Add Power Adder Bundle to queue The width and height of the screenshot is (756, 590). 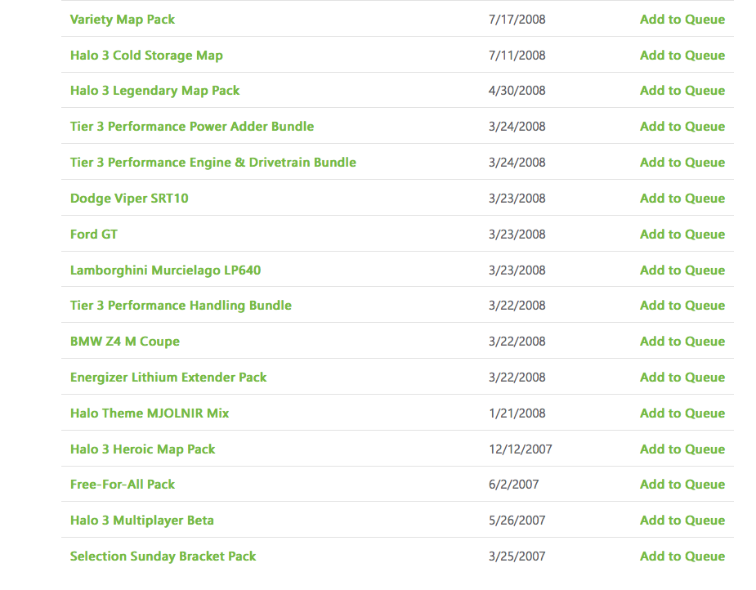coord(682,127)
